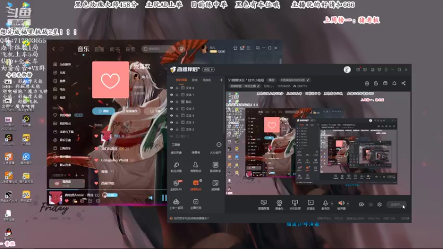Screen dimensions: 443x249
Task: Click the edit tag pencil beside stream title
Action: pyautogui.click(x=308, y=80)
